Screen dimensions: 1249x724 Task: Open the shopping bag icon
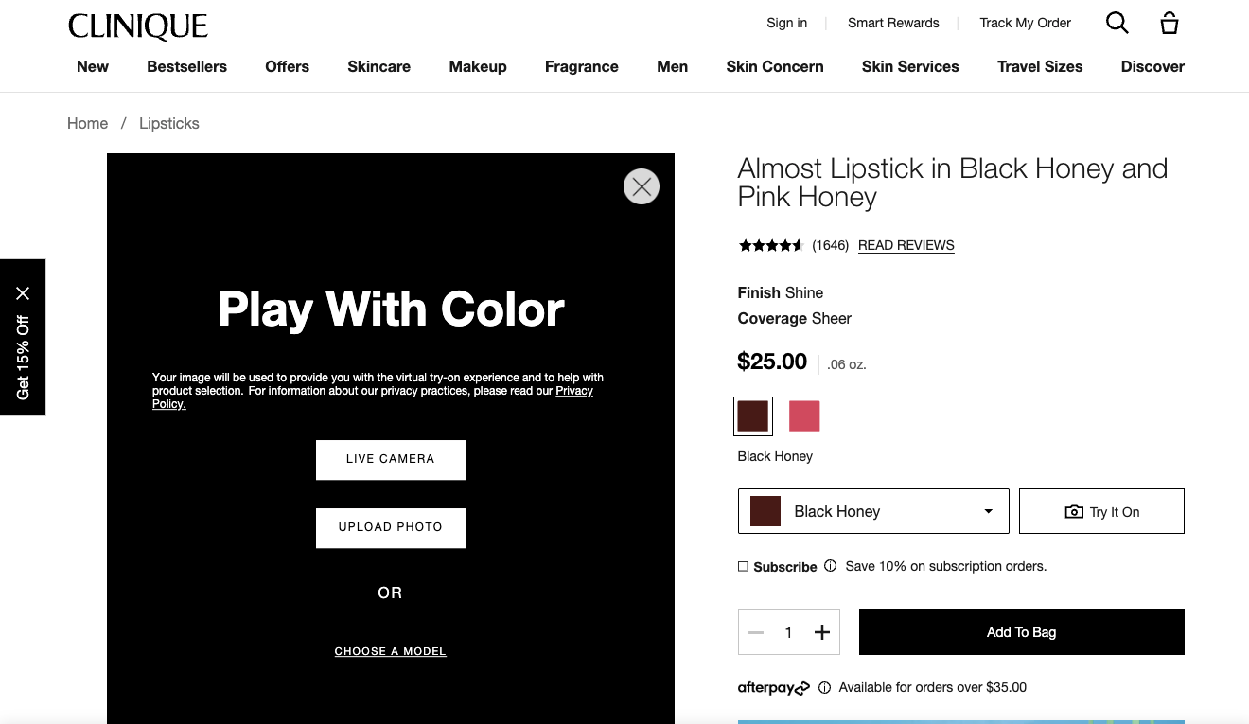(1170, 23)
